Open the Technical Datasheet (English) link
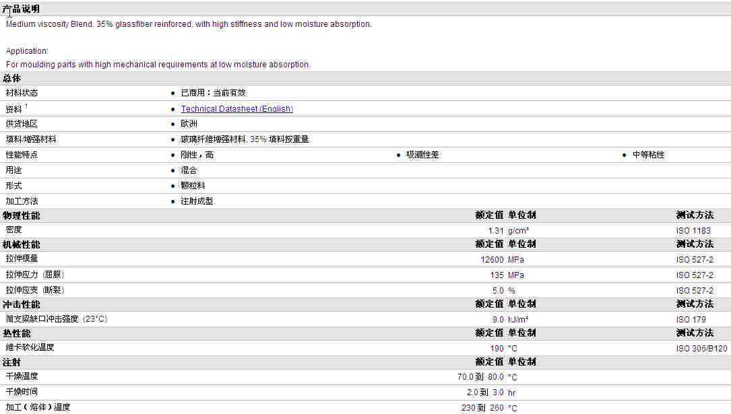 [x=237, y=108]
